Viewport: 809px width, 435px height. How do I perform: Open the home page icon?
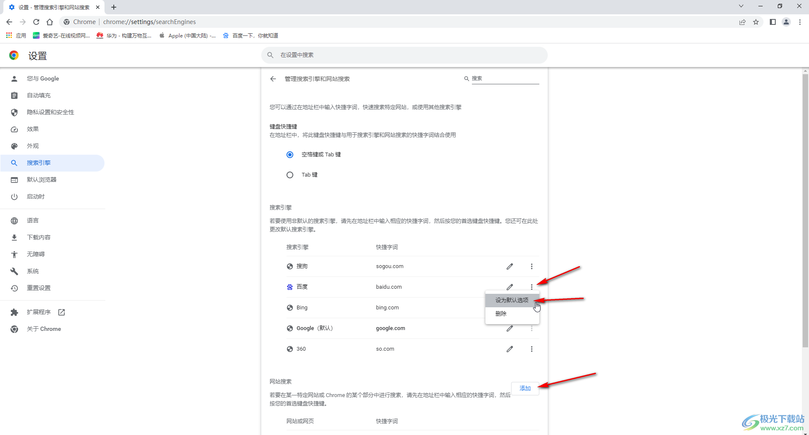(50, 22)
